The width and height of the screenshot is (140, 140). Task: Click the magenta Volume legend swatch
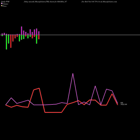2,3
